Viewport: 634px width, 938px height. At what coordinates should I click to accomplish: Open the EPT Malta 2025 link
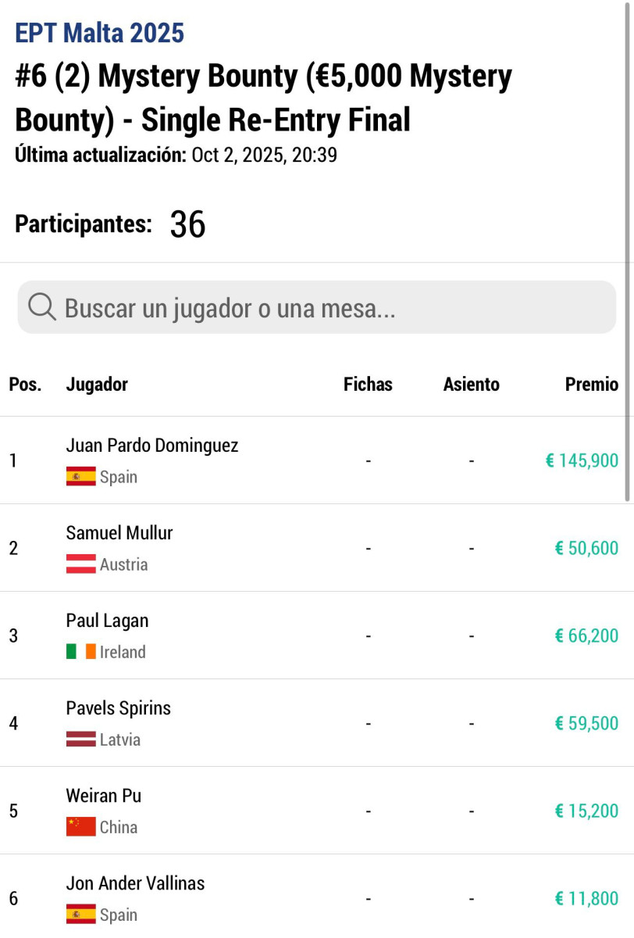pos(100,34)
